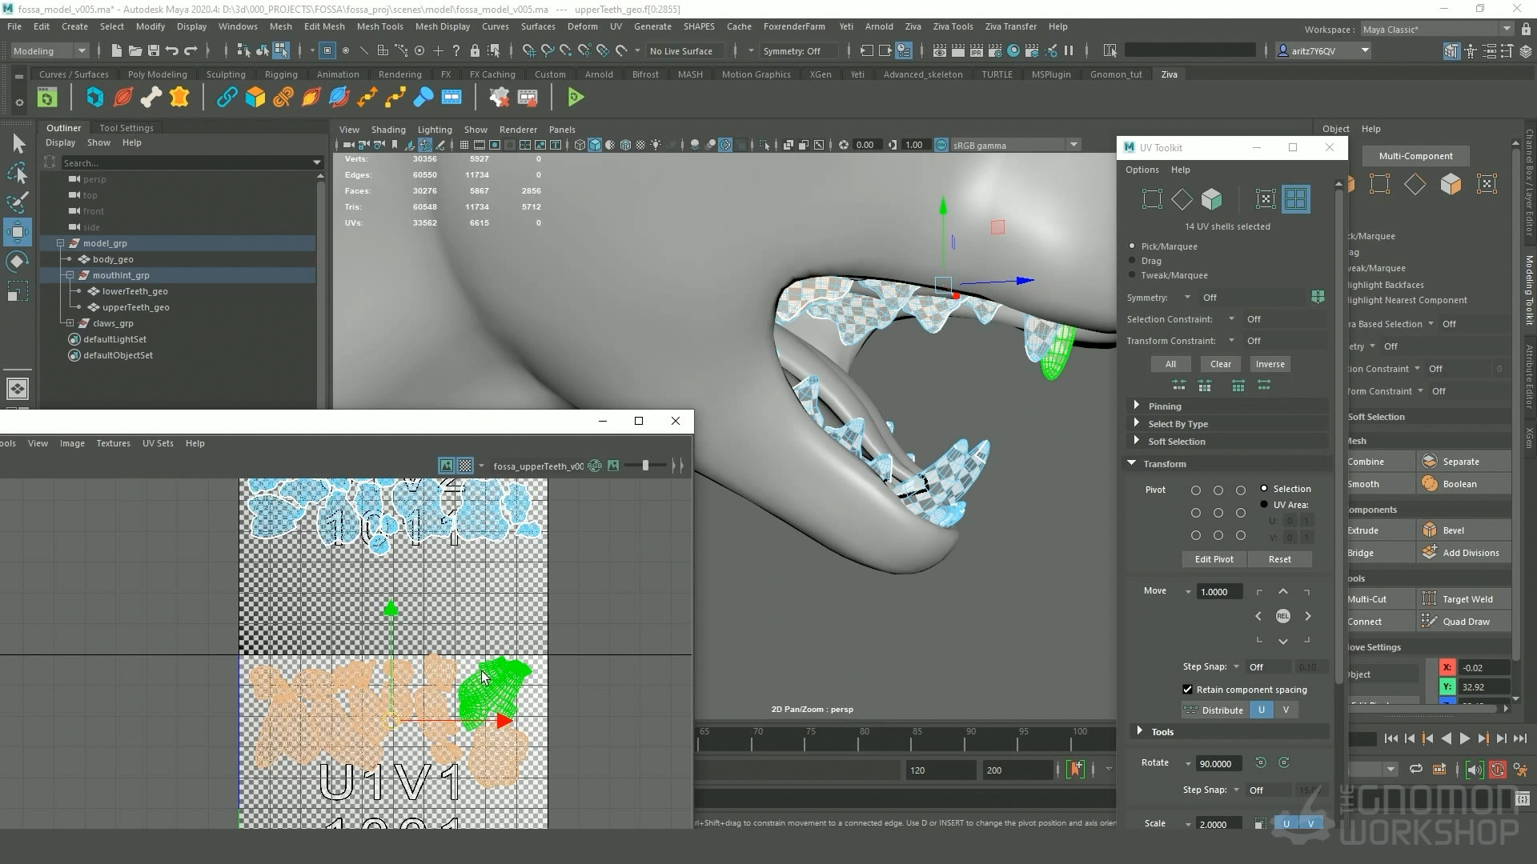Click the Rotate value input field

click(x=1218, y=764)
